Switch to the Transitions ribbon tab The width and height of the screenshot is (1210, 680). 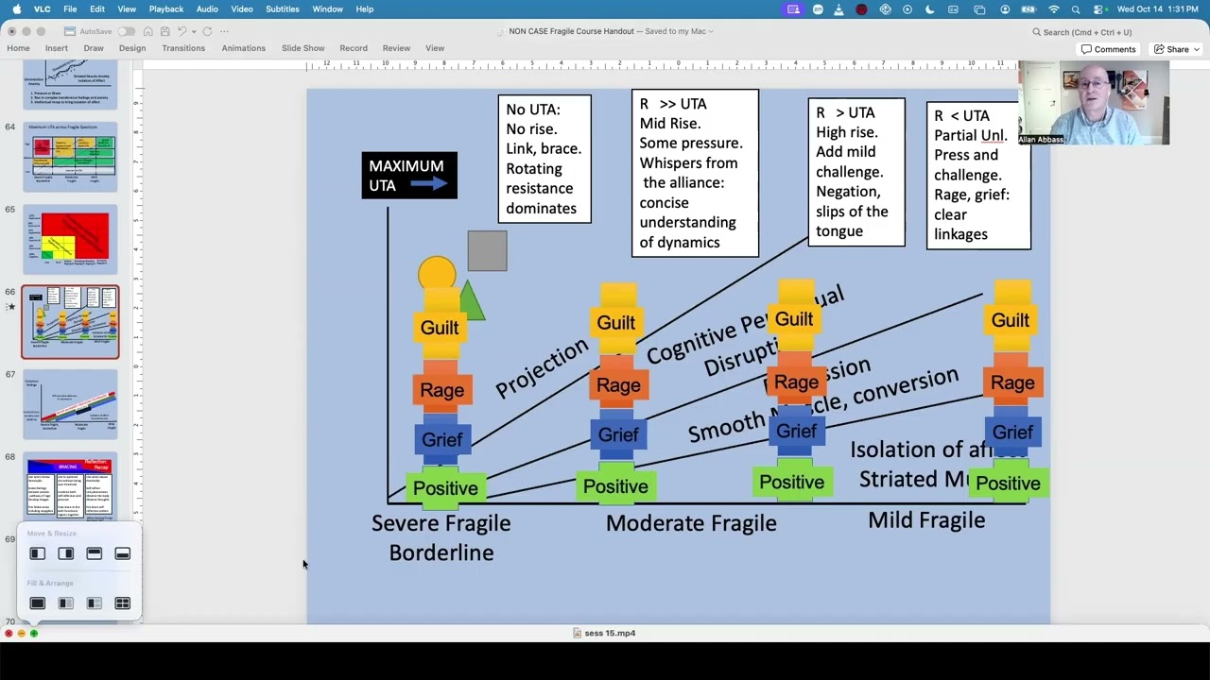click(183, 48)
